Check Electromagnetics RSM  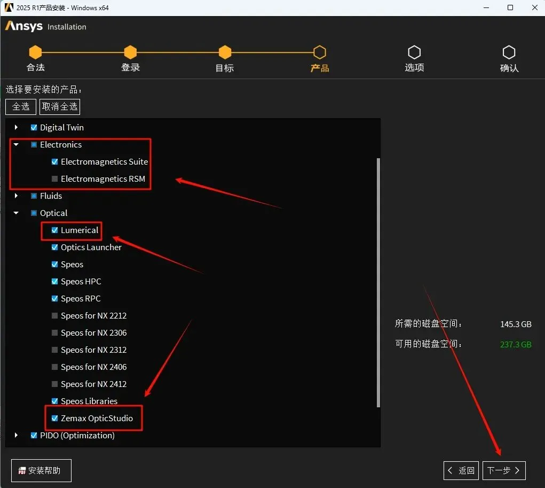[54, 179]
